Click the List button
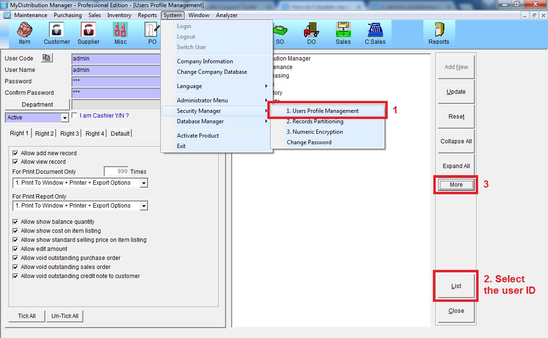 pyautogui.click(x=456, y=286)
